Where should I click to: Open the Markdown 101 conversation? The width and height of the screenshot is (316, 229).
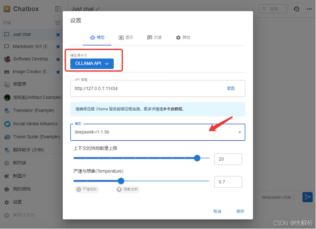coord(31,46)
